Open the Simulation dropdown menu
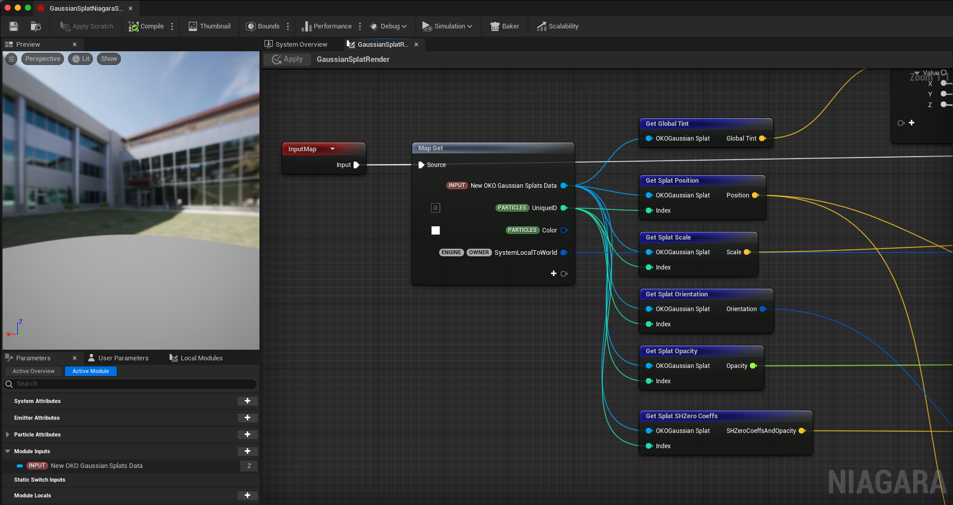Viewport: 953px width, 505px height. pos(447,26)
